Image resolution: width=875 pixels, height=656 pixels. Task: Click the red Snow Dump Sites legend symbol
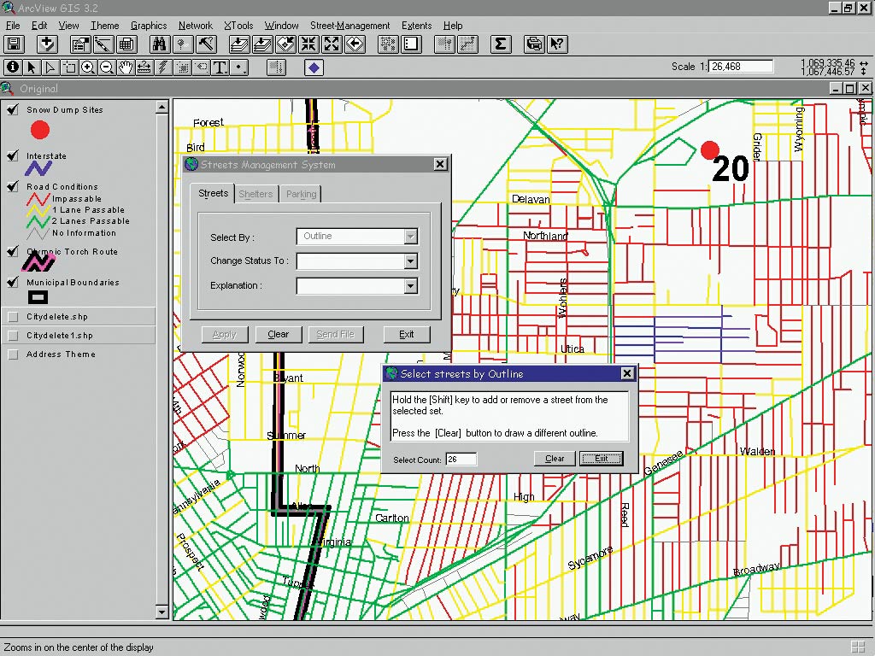coord(40,130)
